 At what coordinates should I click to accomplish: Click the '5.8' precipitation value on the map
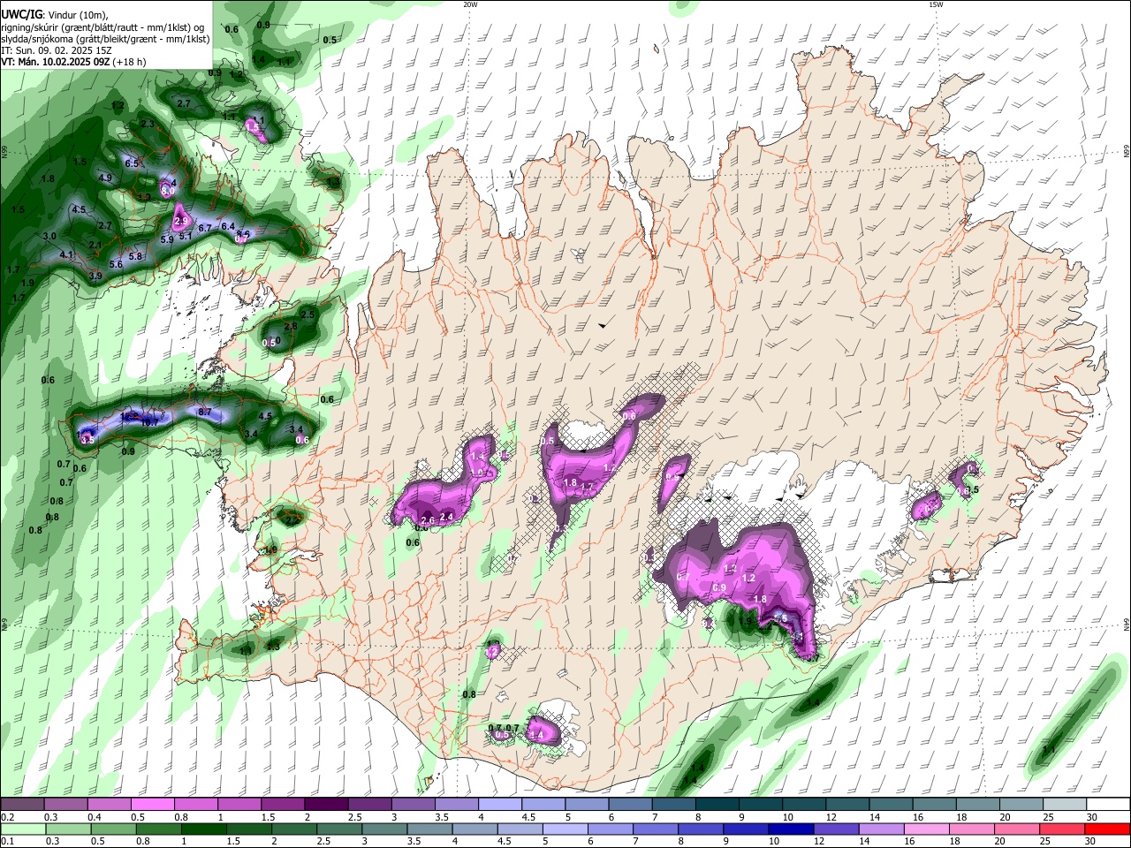[135, 256]
